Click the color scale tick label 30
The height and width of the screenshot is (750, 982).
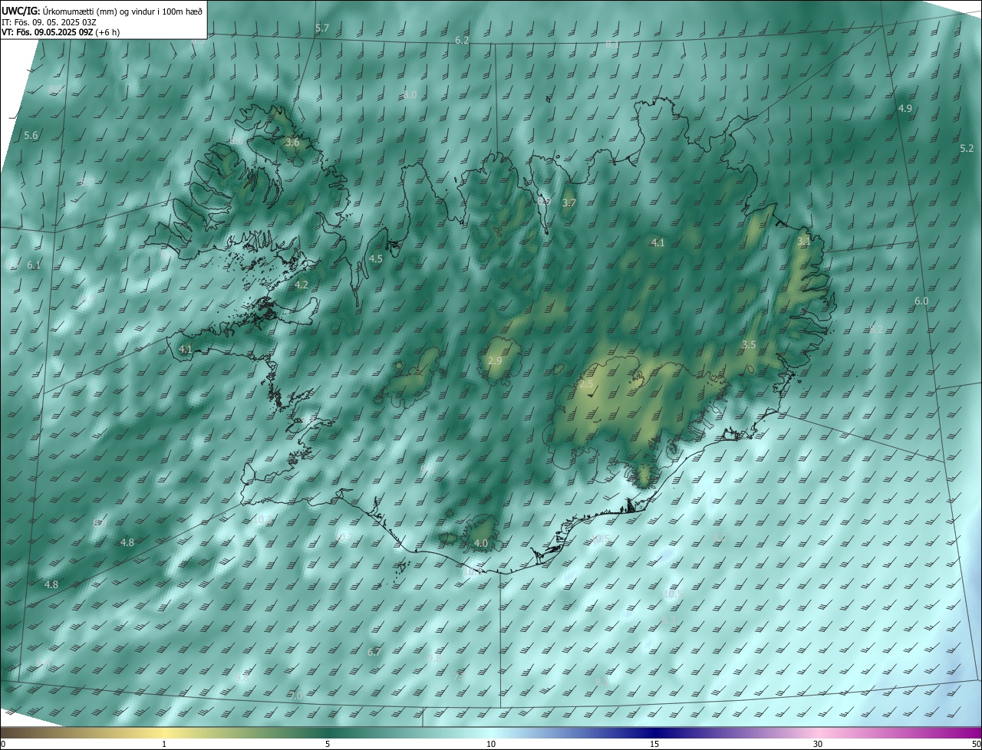pos(818,745)
